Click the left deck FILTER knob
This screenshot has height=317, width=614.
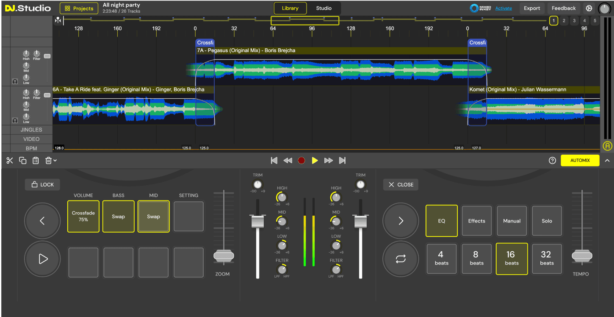pos(282,270)
